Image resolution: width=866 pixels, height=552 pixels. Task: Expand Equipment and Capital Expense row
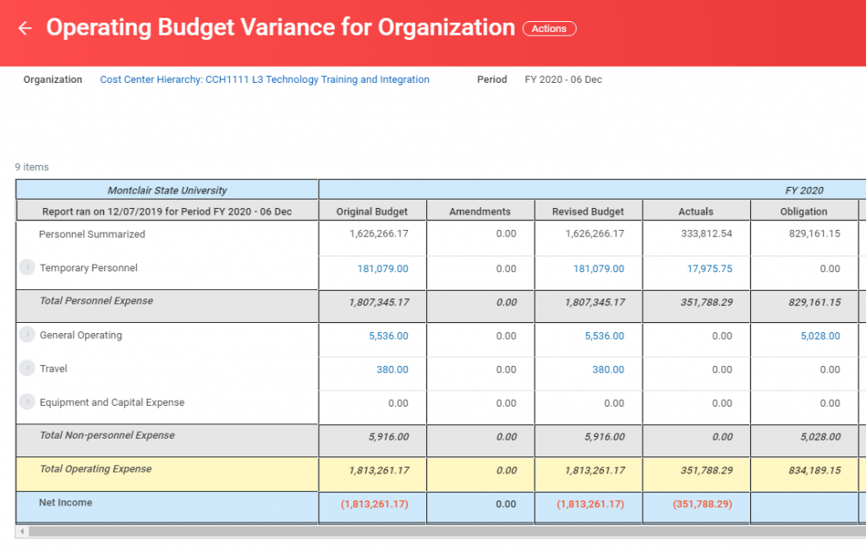[x=27, y=402]
